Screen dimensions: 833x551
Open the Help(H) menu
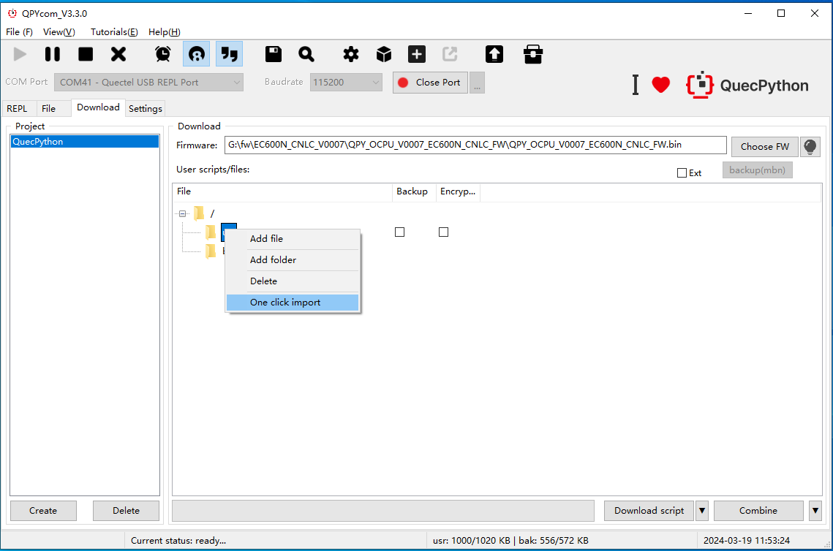click(x=164, y=32)
